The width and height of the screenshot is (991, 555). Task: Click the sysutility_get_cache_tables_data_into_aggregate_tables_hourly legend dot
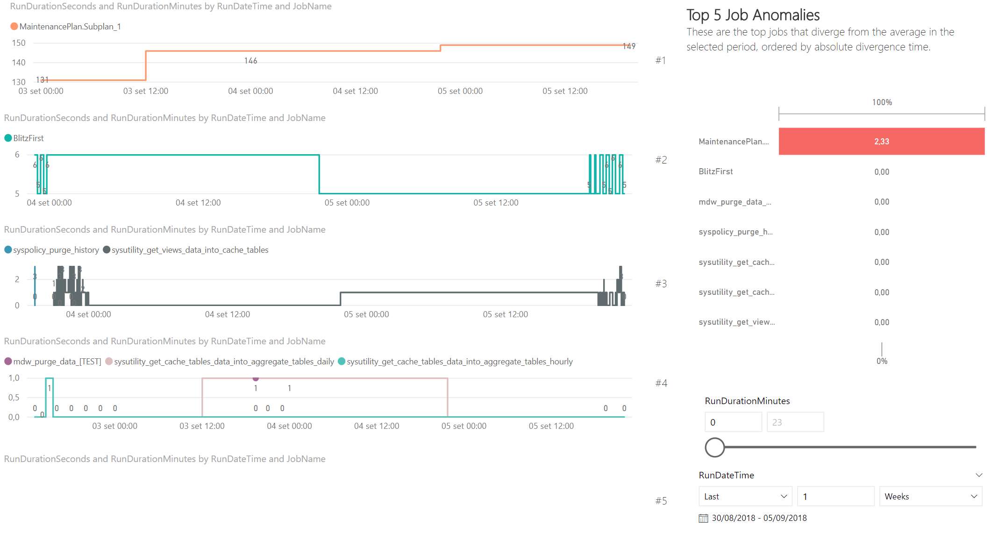point(341,361)
